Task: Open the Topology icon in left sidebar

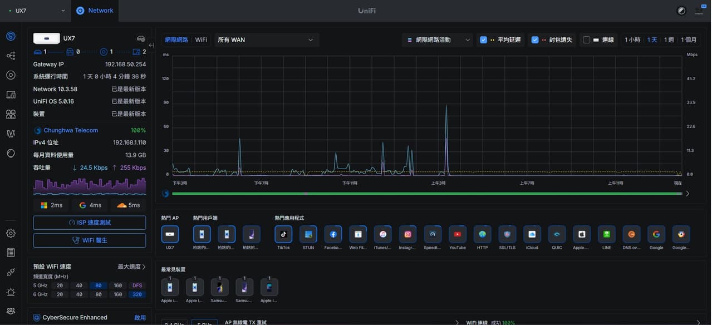Action: point(11,56)
